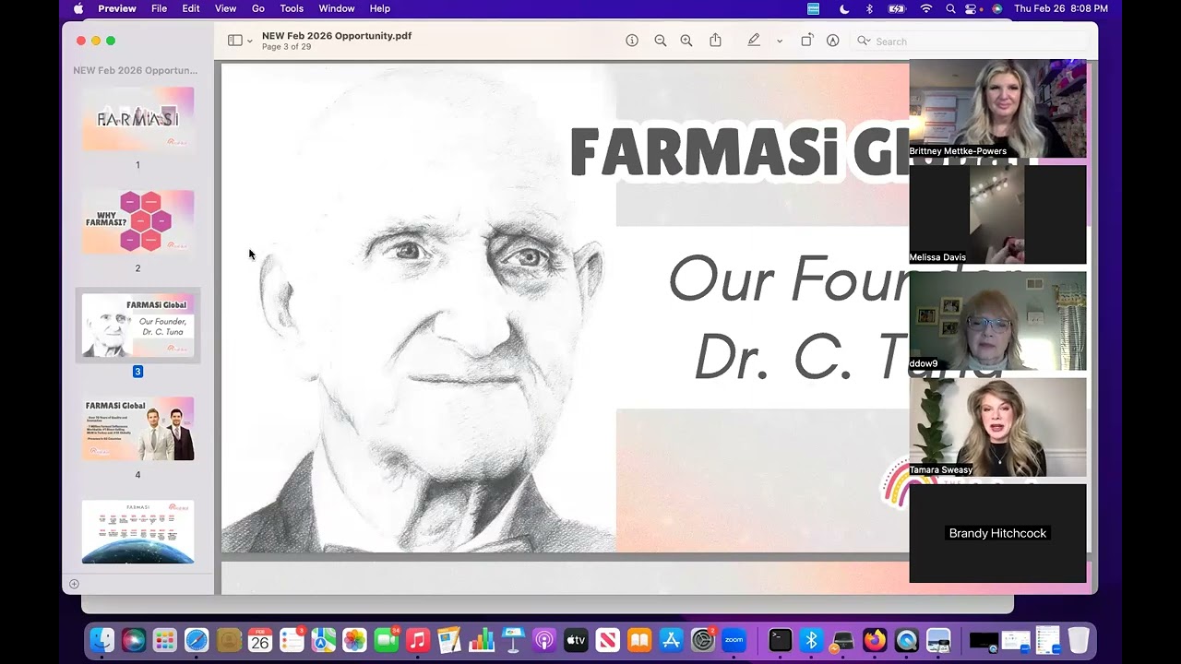The image size is (1181, 664).
Task: Open the highlight color dropdown arrow
Action: (780, 41)
